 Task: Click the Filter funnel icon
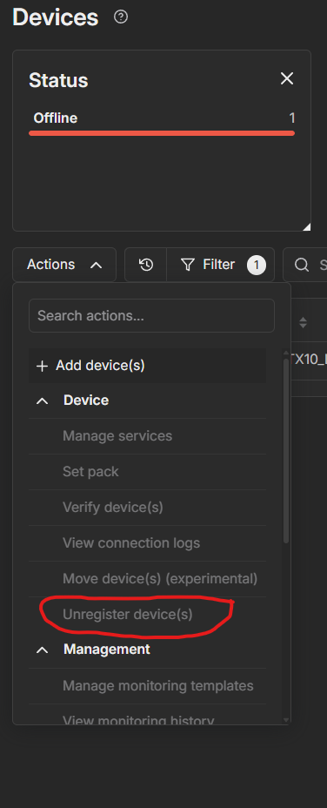point(188,265)
